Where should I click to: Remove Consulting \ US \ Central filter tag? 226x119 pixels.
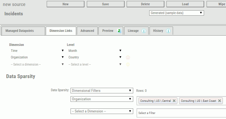pyautogui.click(x=174, y=101)
